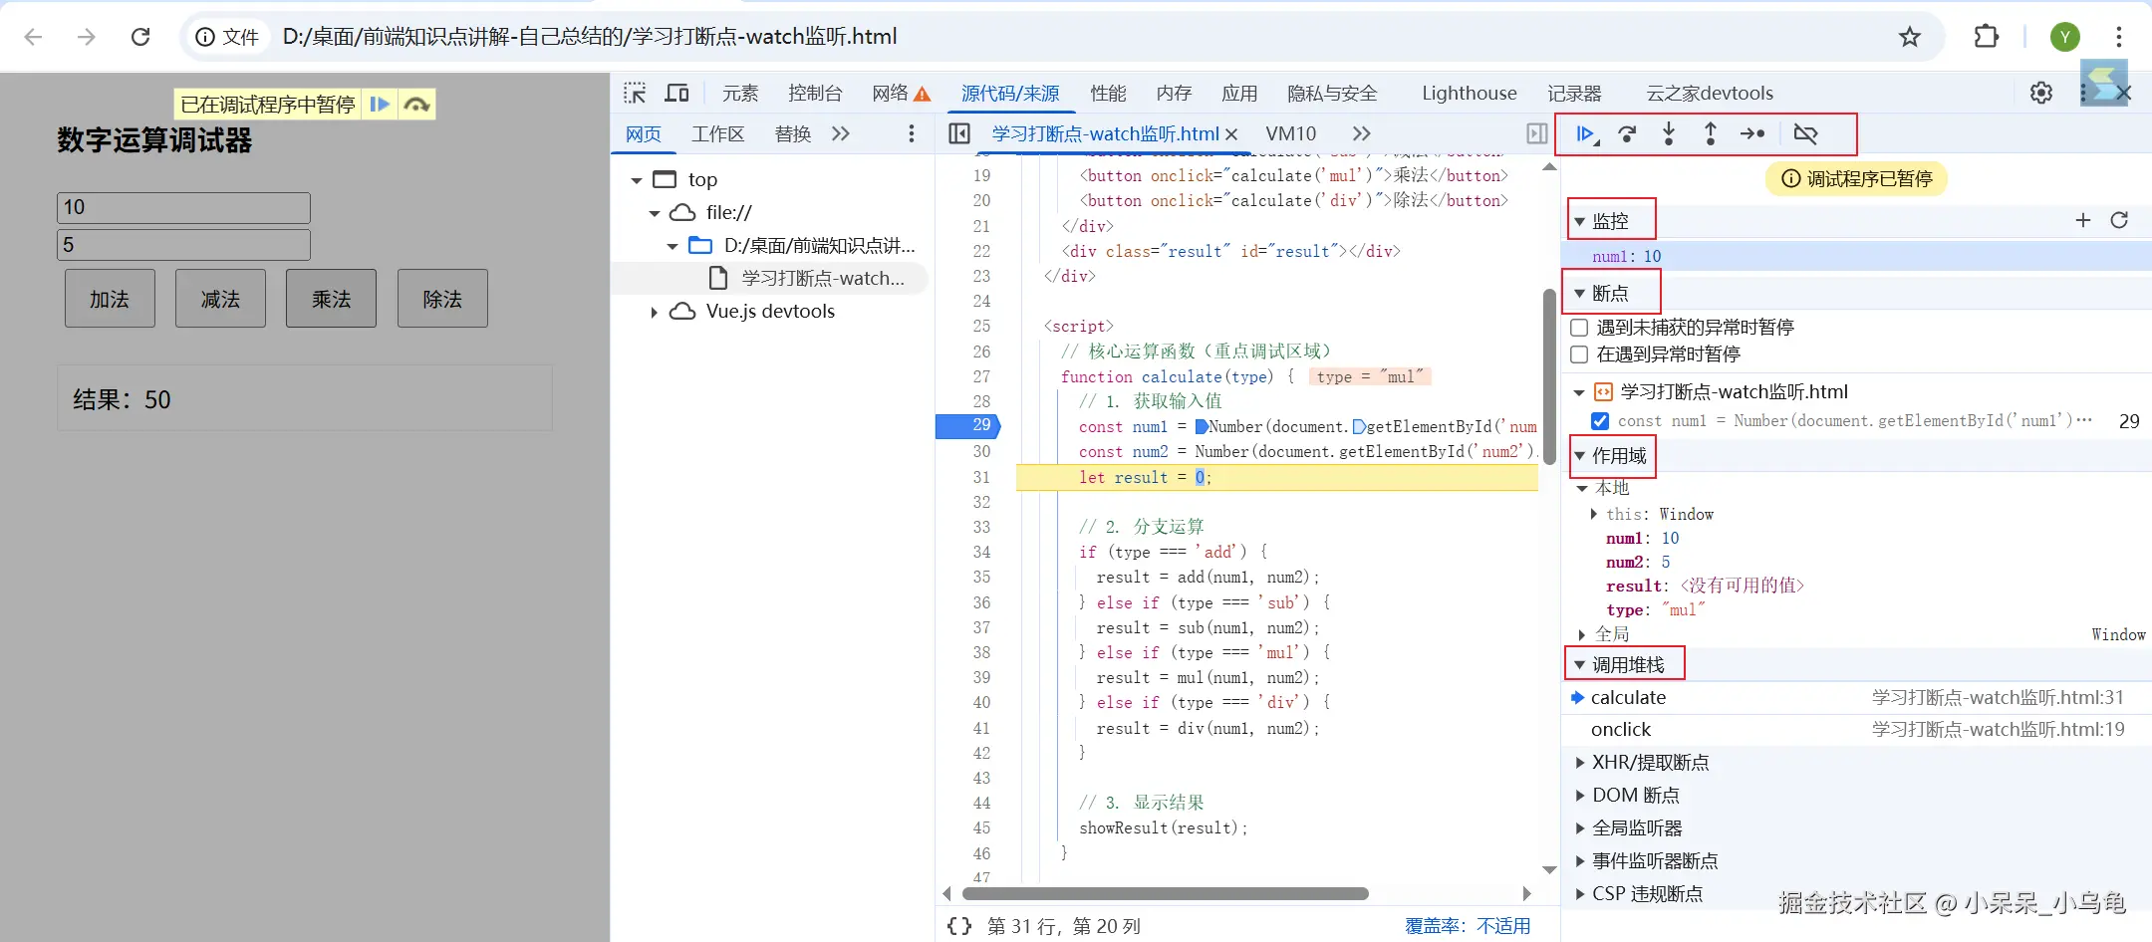The height and width of the screenshot is (942, 2152).
Task: Click the first number input containing 10
Action: 183,207
